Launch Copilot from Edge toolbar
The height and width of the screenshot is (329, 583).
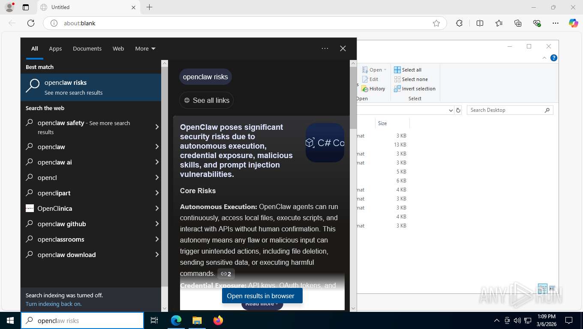click(574, 23)
